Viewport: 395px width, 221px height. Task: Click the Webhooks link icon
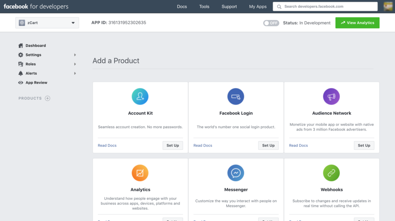click(x=331, y=173)
